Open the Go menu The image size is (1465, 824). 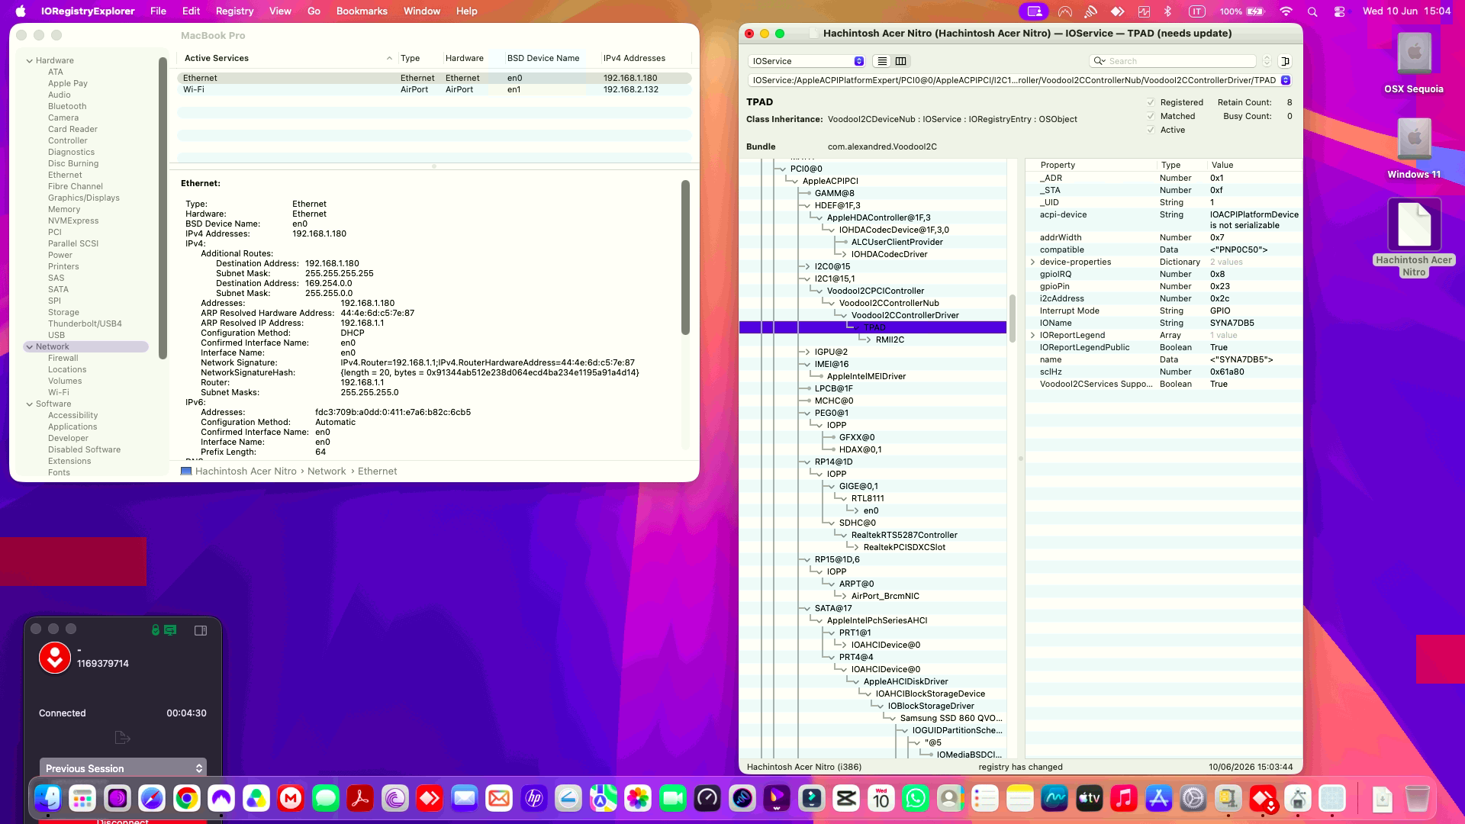pyautogui.click(x=314, y=11)
